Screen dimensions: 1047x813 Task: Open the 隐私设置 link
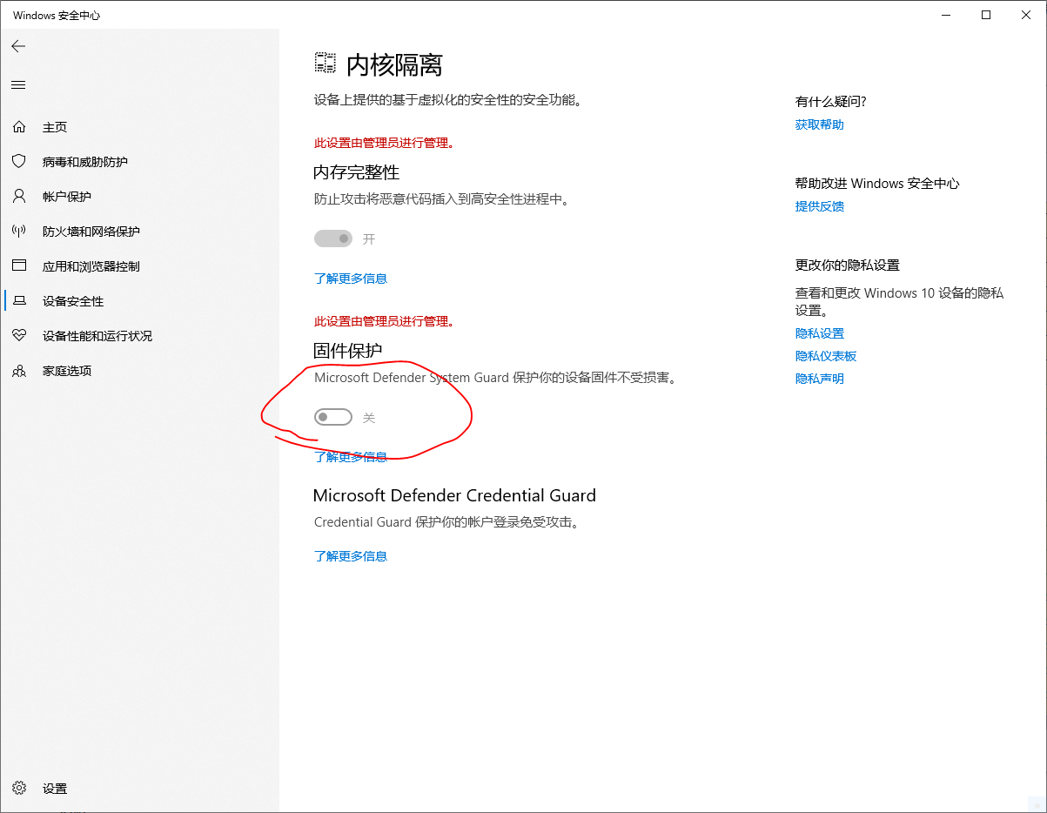(x=819, y=333)
